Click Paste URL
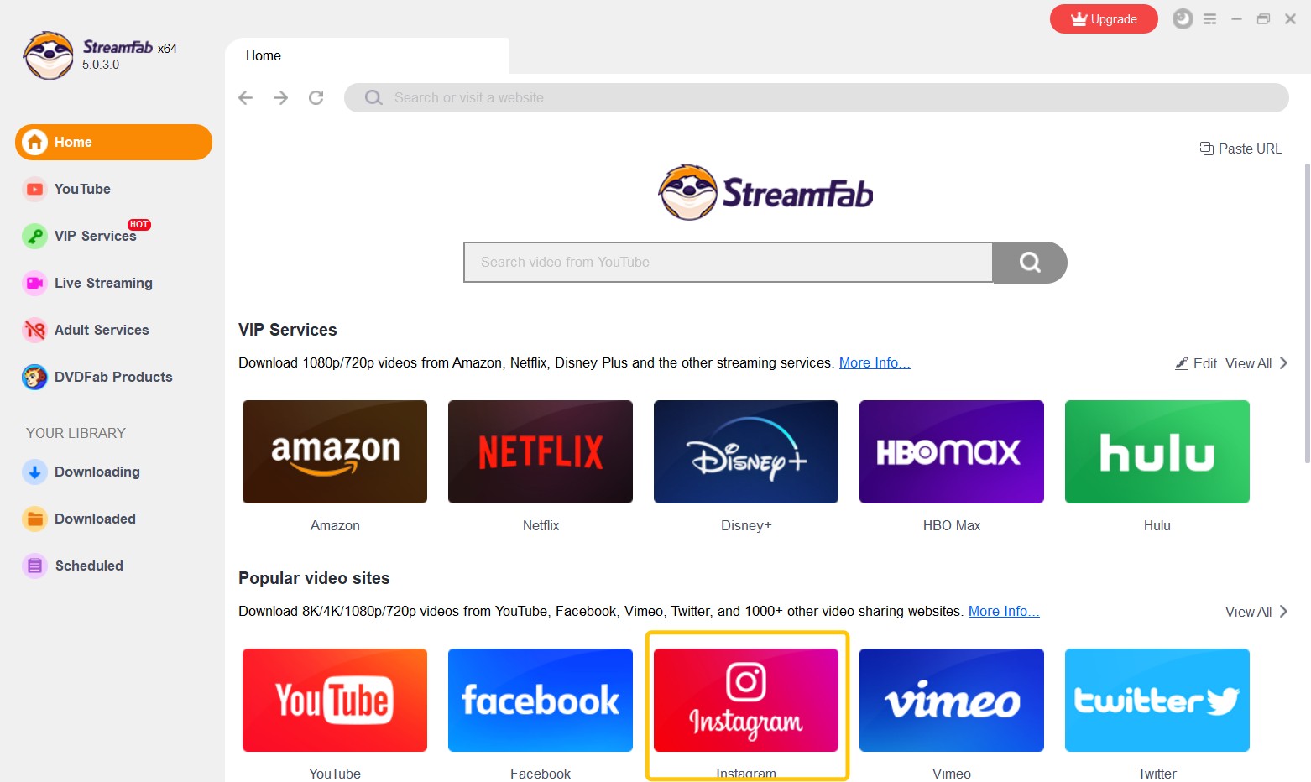Image resolution: width=1311 pixels, height=782 pixels. 1240,149
